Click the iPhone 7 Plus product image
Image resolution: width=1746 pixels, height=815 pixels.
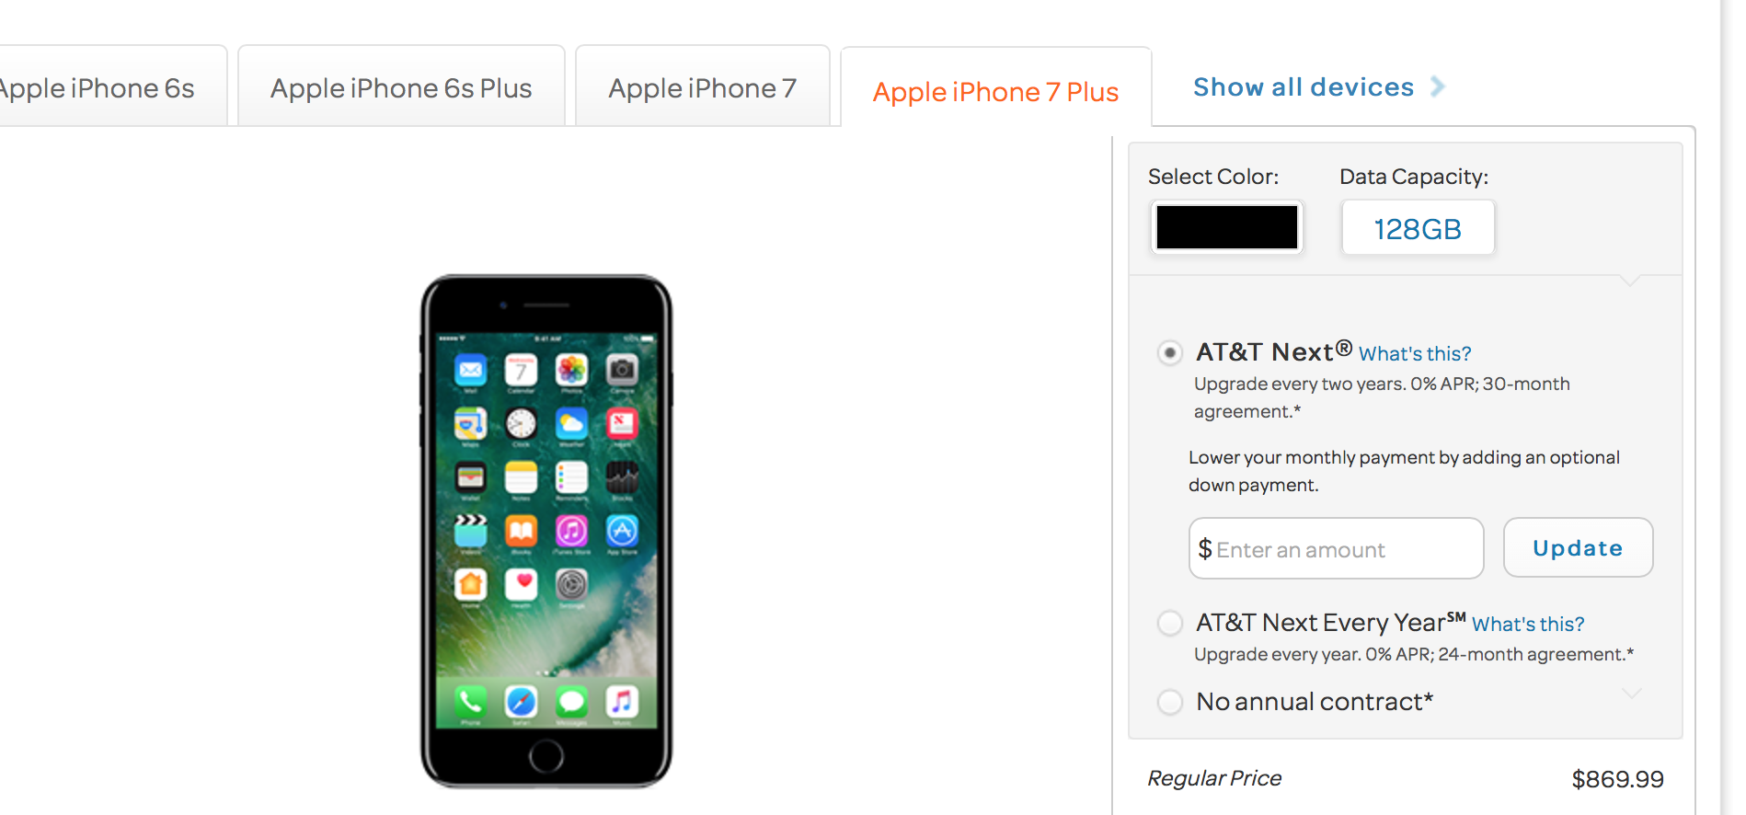pyautogui.click(x=546, y=531)
